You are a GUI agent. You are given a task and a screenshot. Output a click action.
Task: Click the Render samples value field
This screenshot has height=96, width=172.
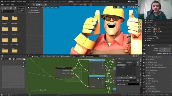pyautogui.click(x=165, y=49)
